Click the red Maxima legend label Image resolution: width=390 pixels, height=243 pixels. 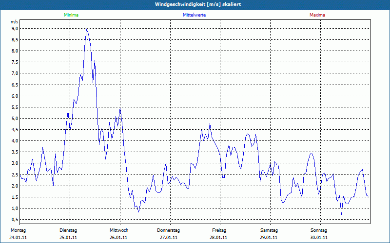point(317,15)
